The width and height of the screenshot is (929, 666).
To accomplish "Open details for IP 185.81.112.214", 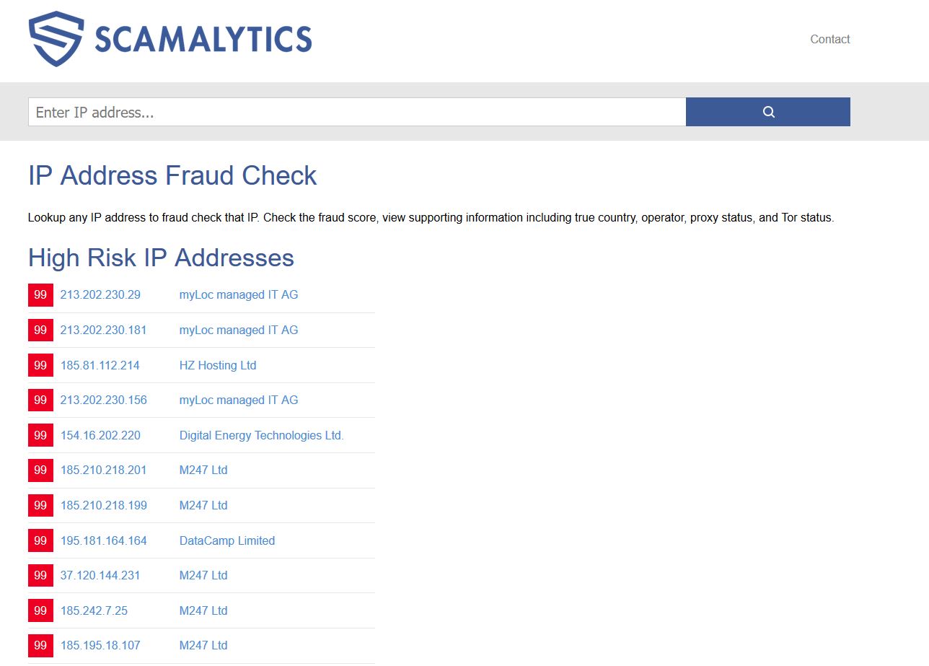I will pos(100,365).
